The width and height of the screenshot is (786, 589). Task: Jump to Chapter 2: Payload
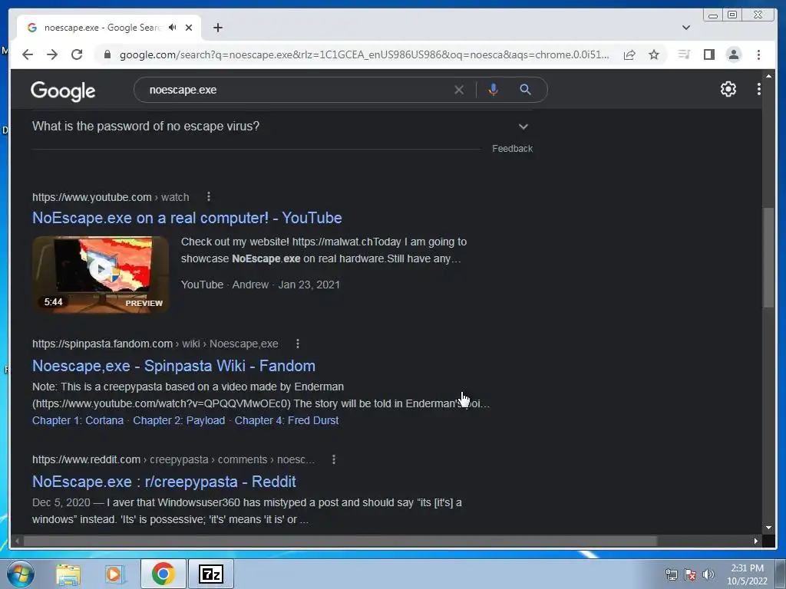point(179,421)
